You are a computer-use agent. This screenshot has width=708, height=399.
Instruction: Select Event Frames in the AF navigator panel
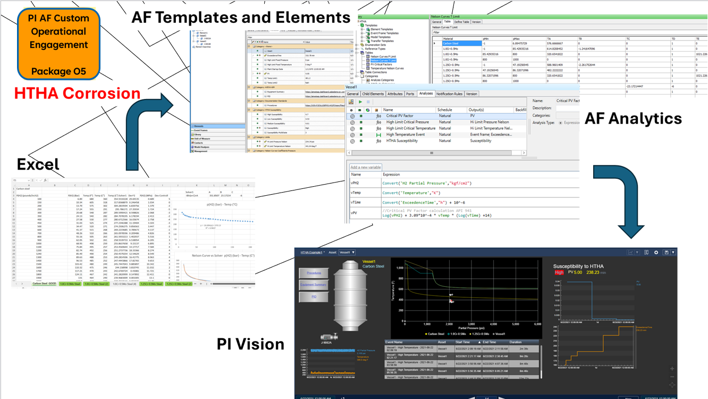(218, 130)
